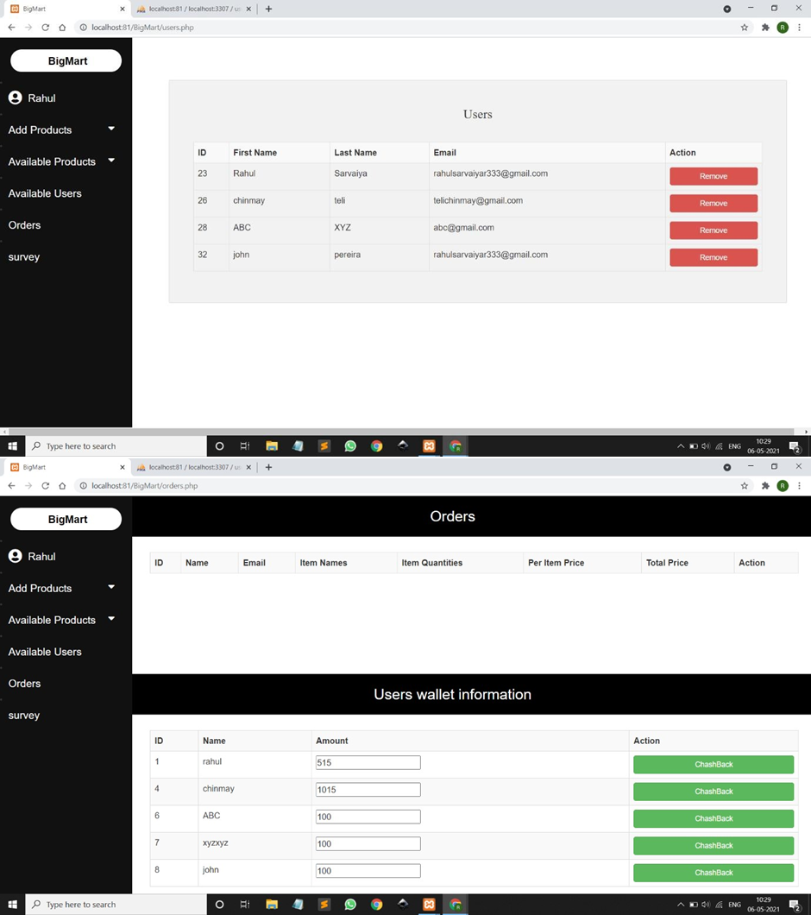This screenshot has height=915, width=811.
Task: Click the browser back arrow
Action: [x=10, y=27]
